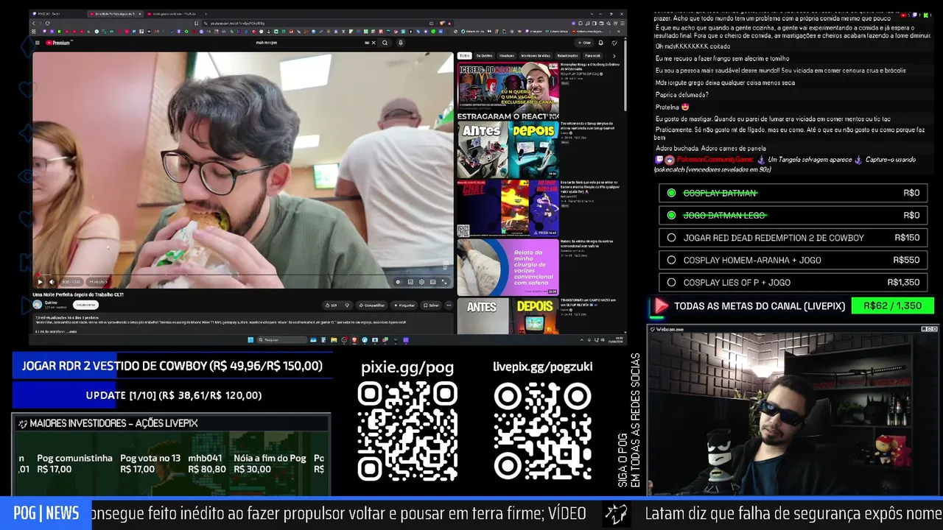Enter fullscreen mode in the video player
943x530 pixels.
coord(444,282)
